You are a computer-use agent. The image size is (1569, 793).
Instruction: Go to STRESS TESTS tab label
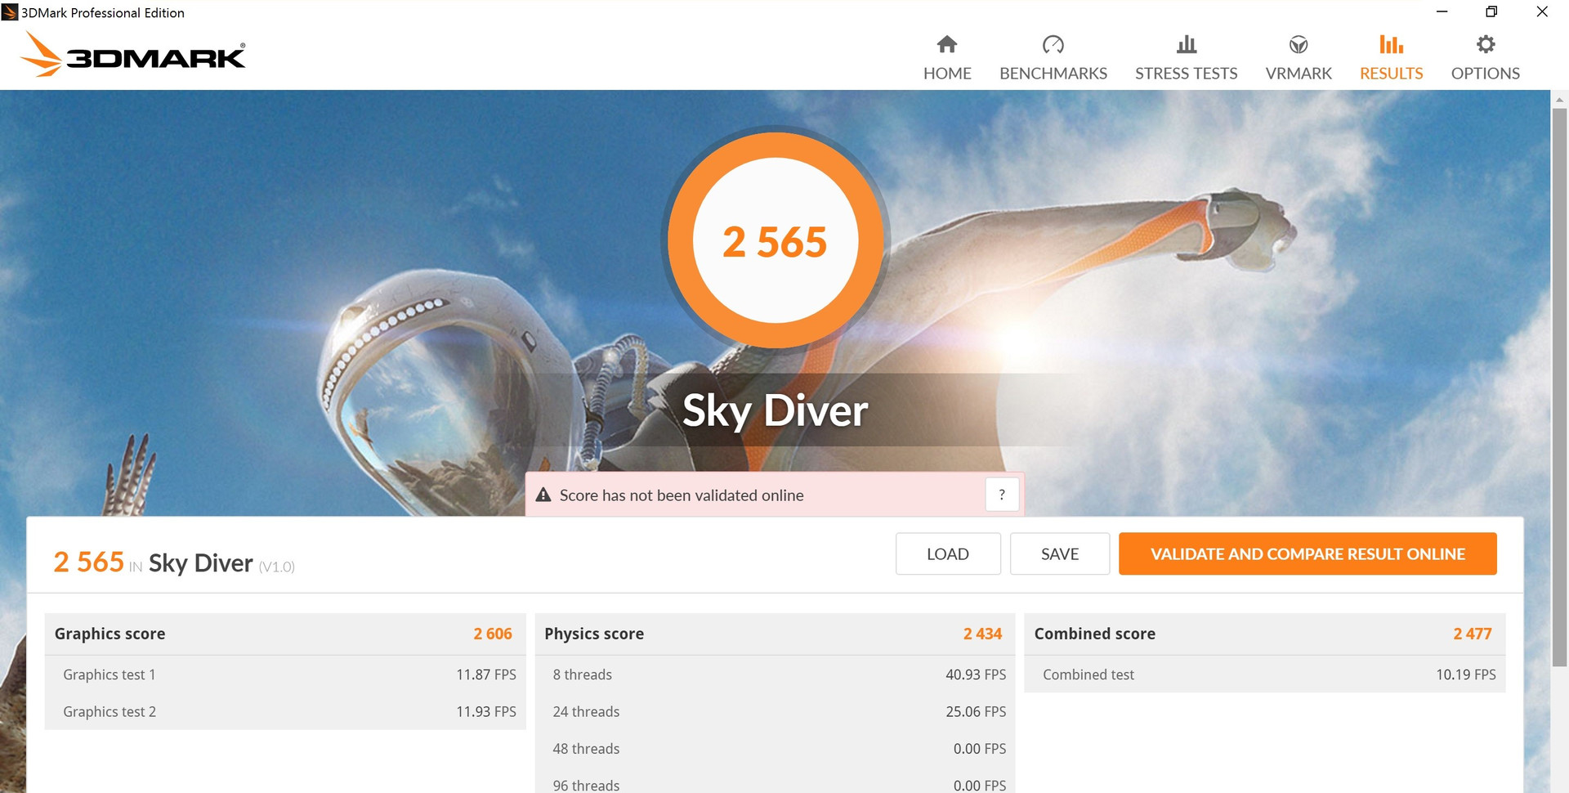(x=1187, y=74)
